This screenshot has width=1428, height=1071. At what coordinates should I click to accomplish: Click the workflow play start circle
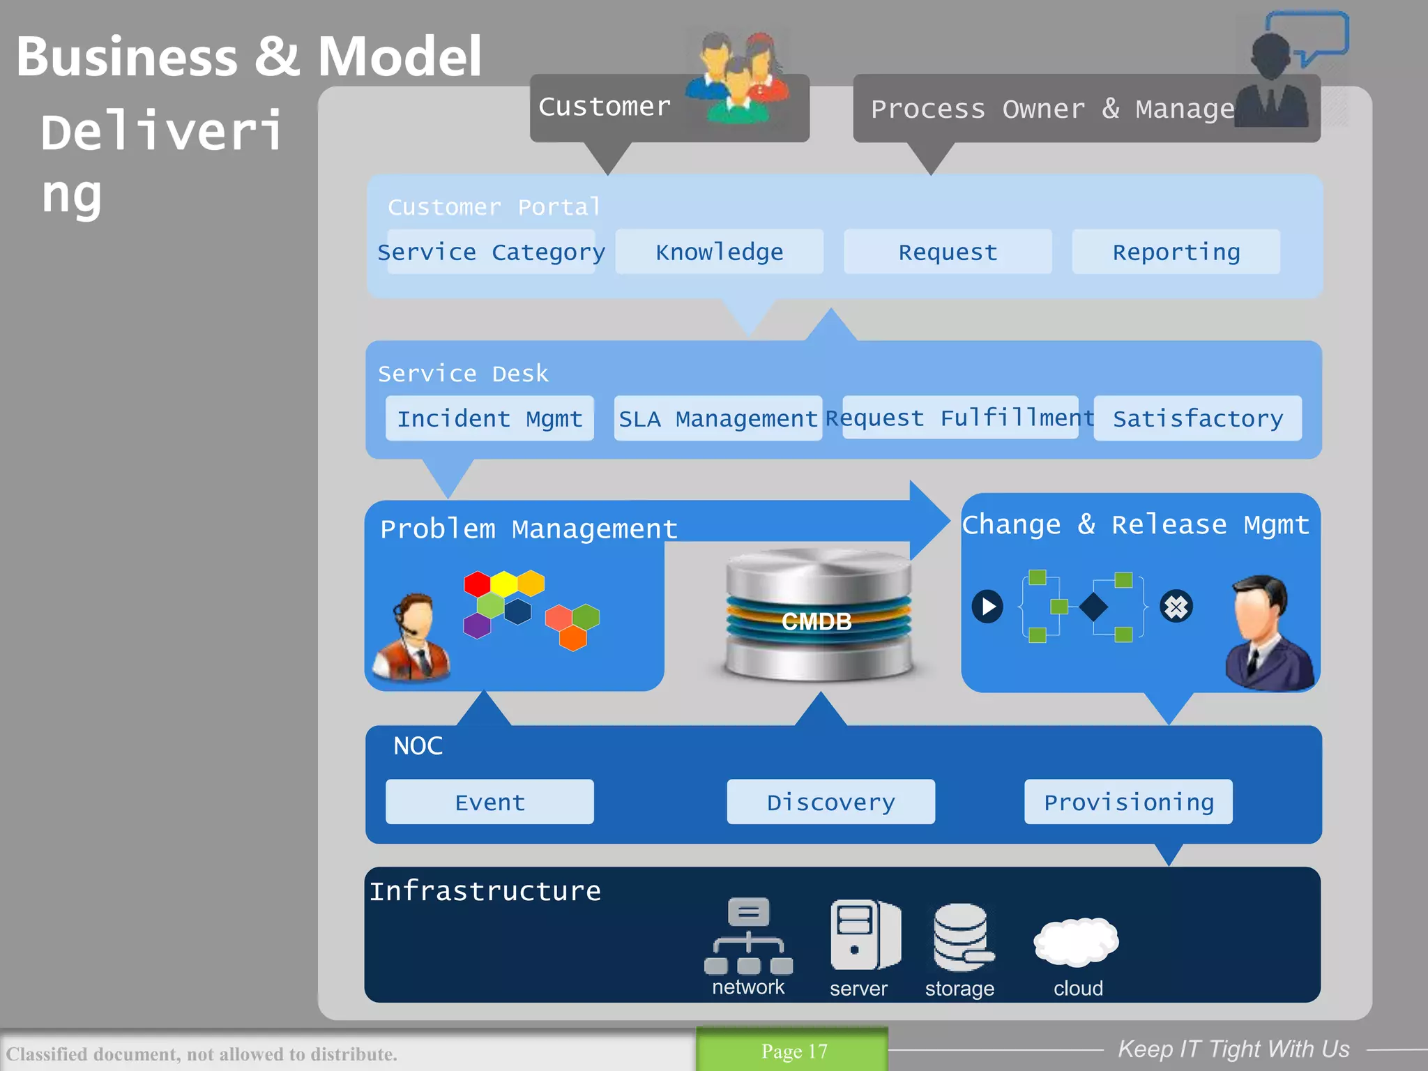point(987,607)
